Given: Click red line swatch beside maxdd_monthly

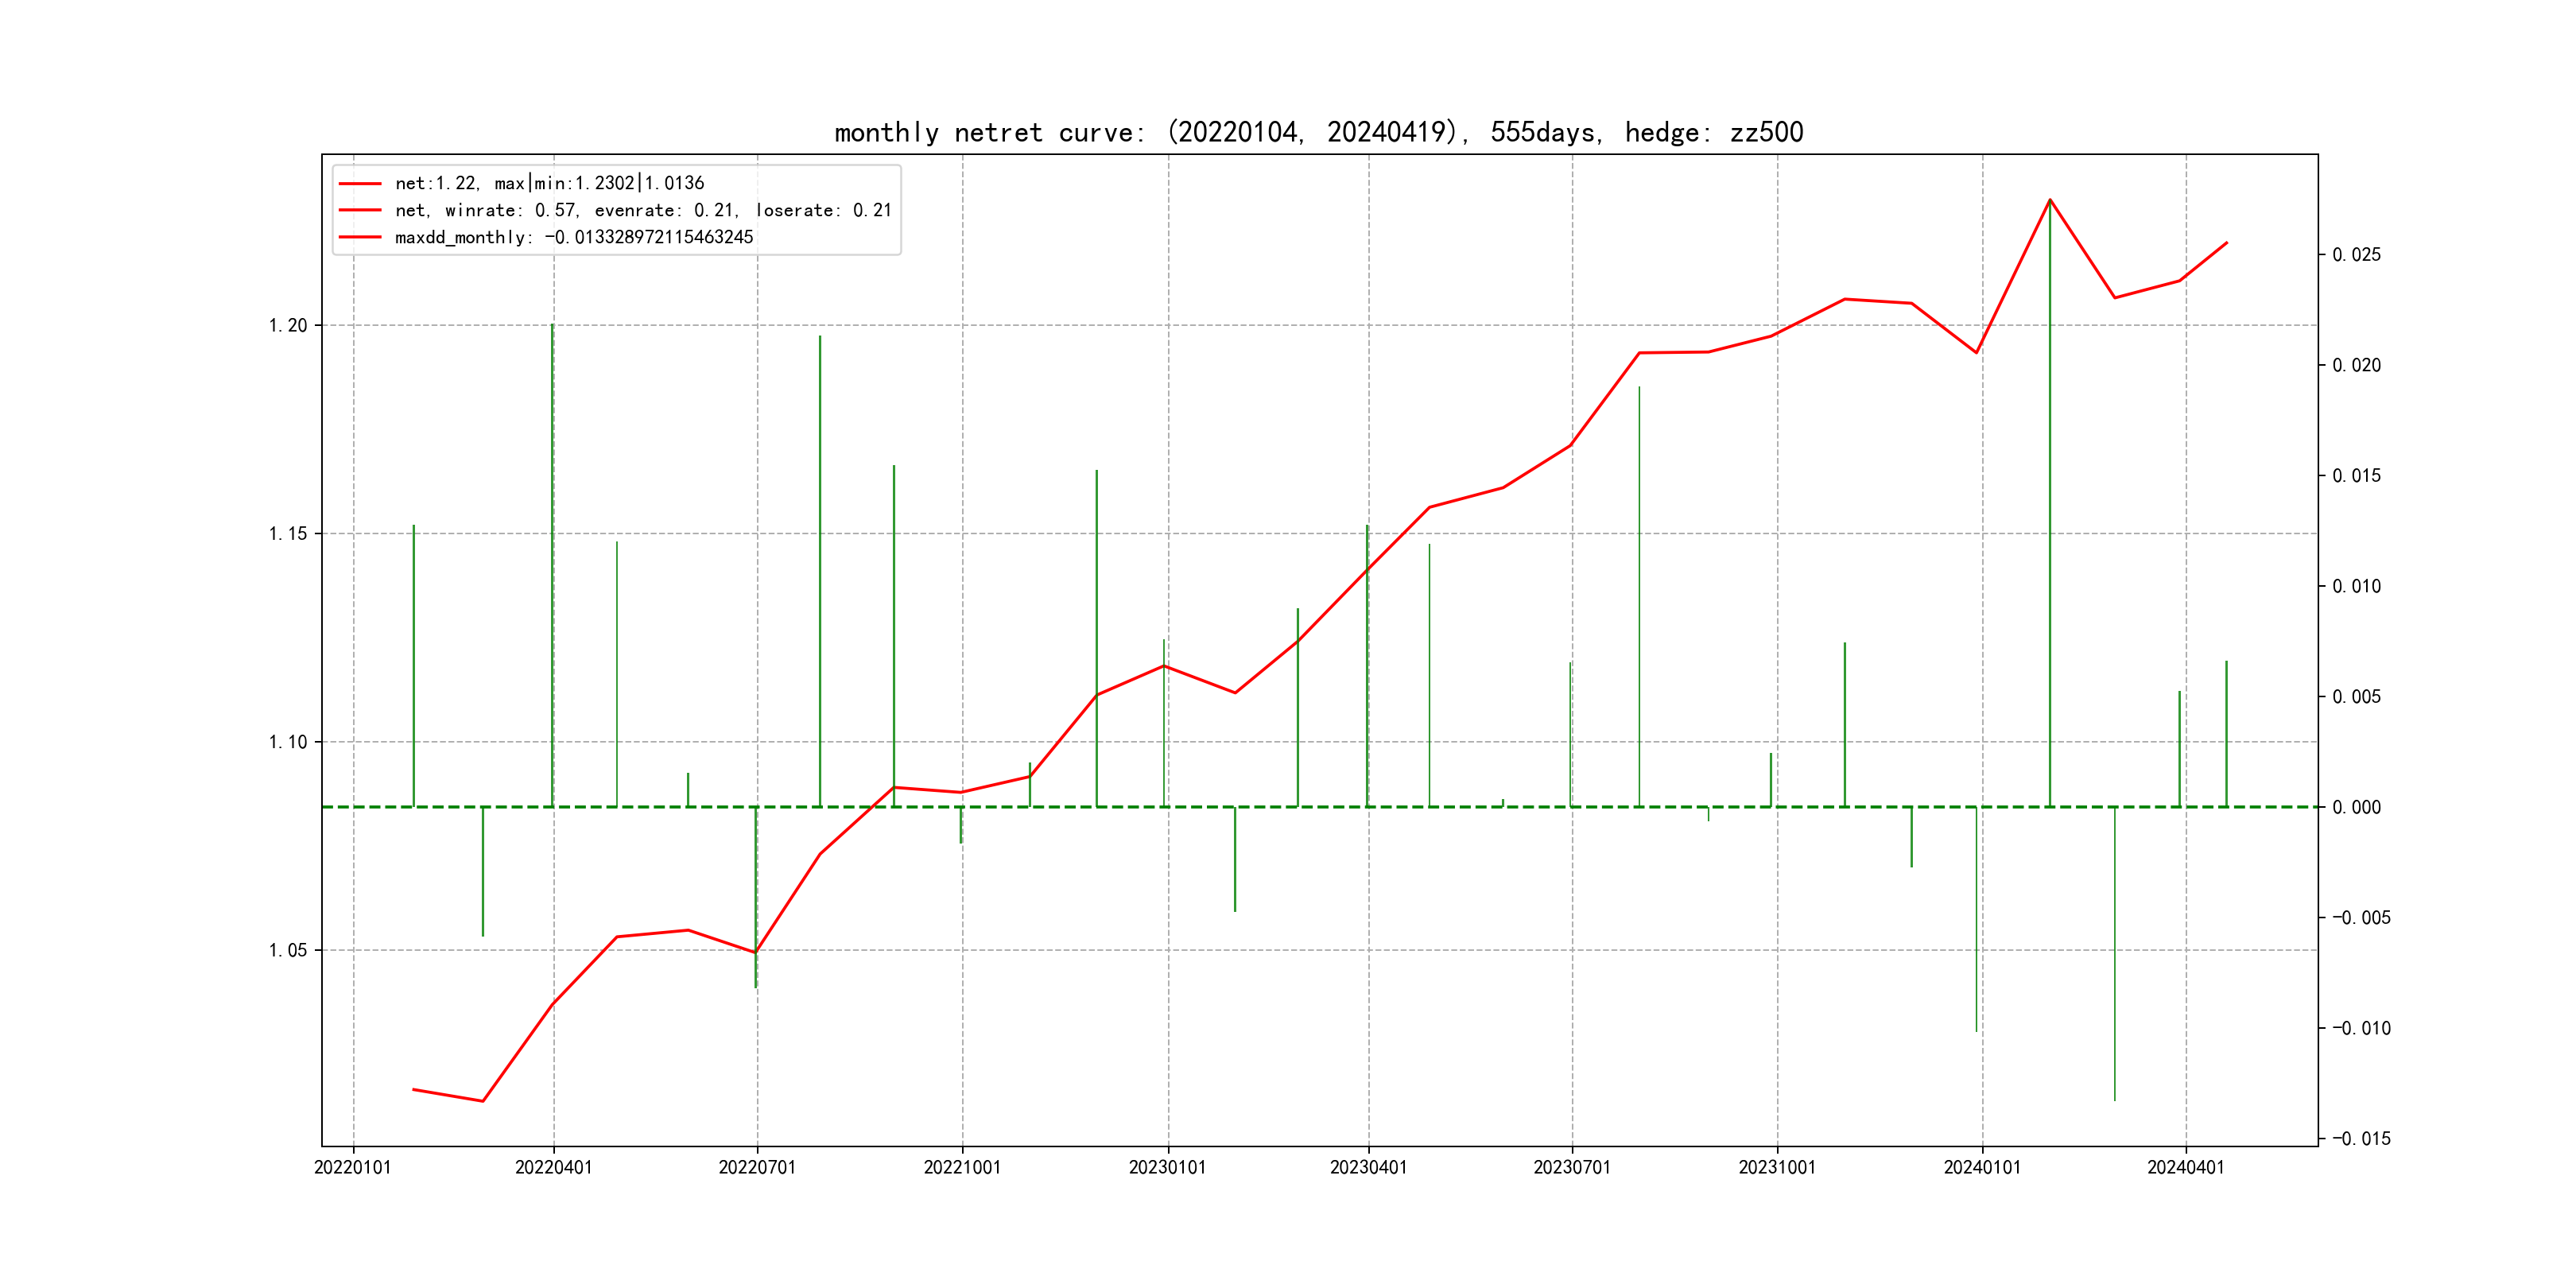Looking at the screenshot, I should click(x=360, y=237).
